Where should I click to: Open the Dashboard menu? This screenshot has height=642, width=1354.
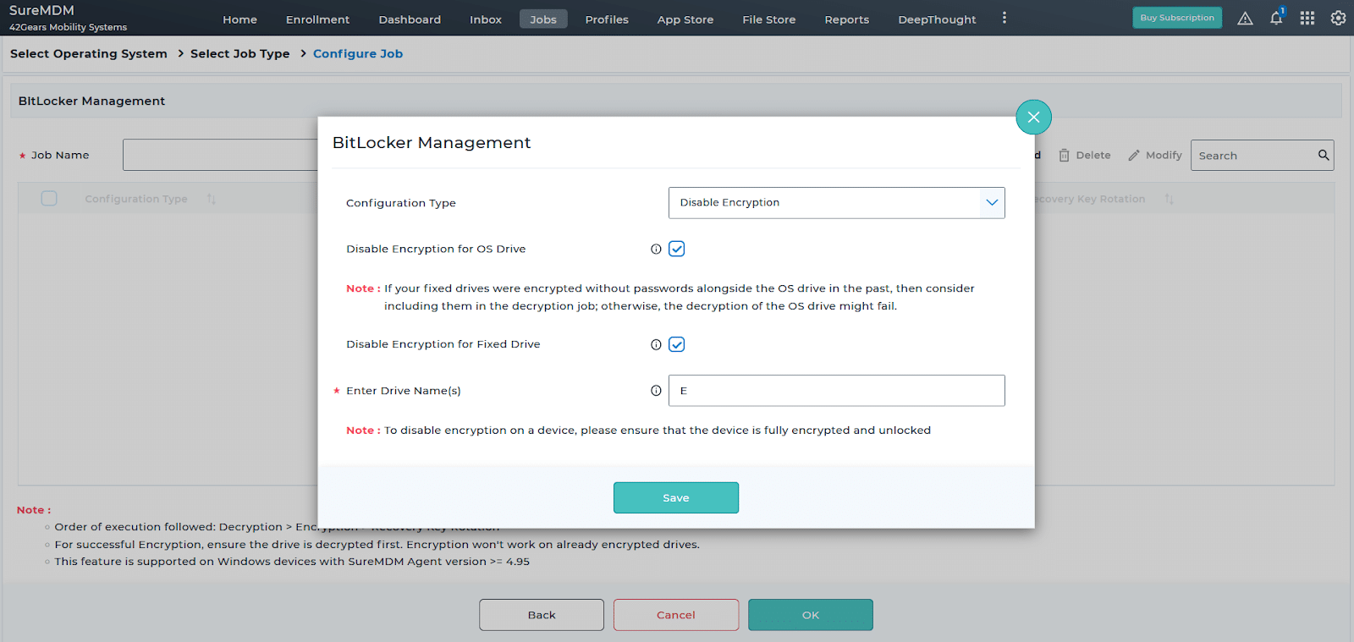pos(410,19)
